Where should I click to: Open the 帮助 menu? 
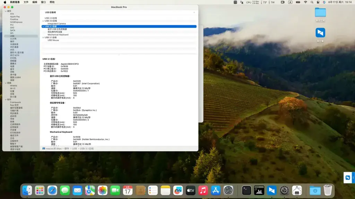coord(52,2)
